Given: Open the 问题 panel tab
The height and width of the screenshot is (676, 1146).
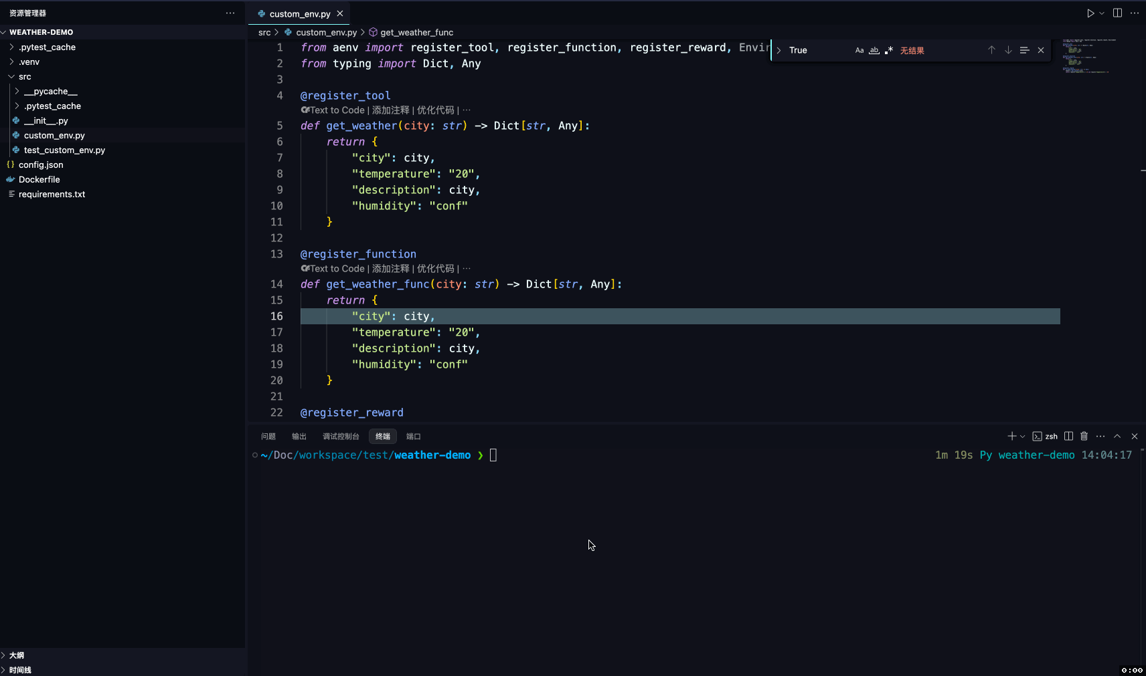Looking at the screenshot, I should click(268, 437).
